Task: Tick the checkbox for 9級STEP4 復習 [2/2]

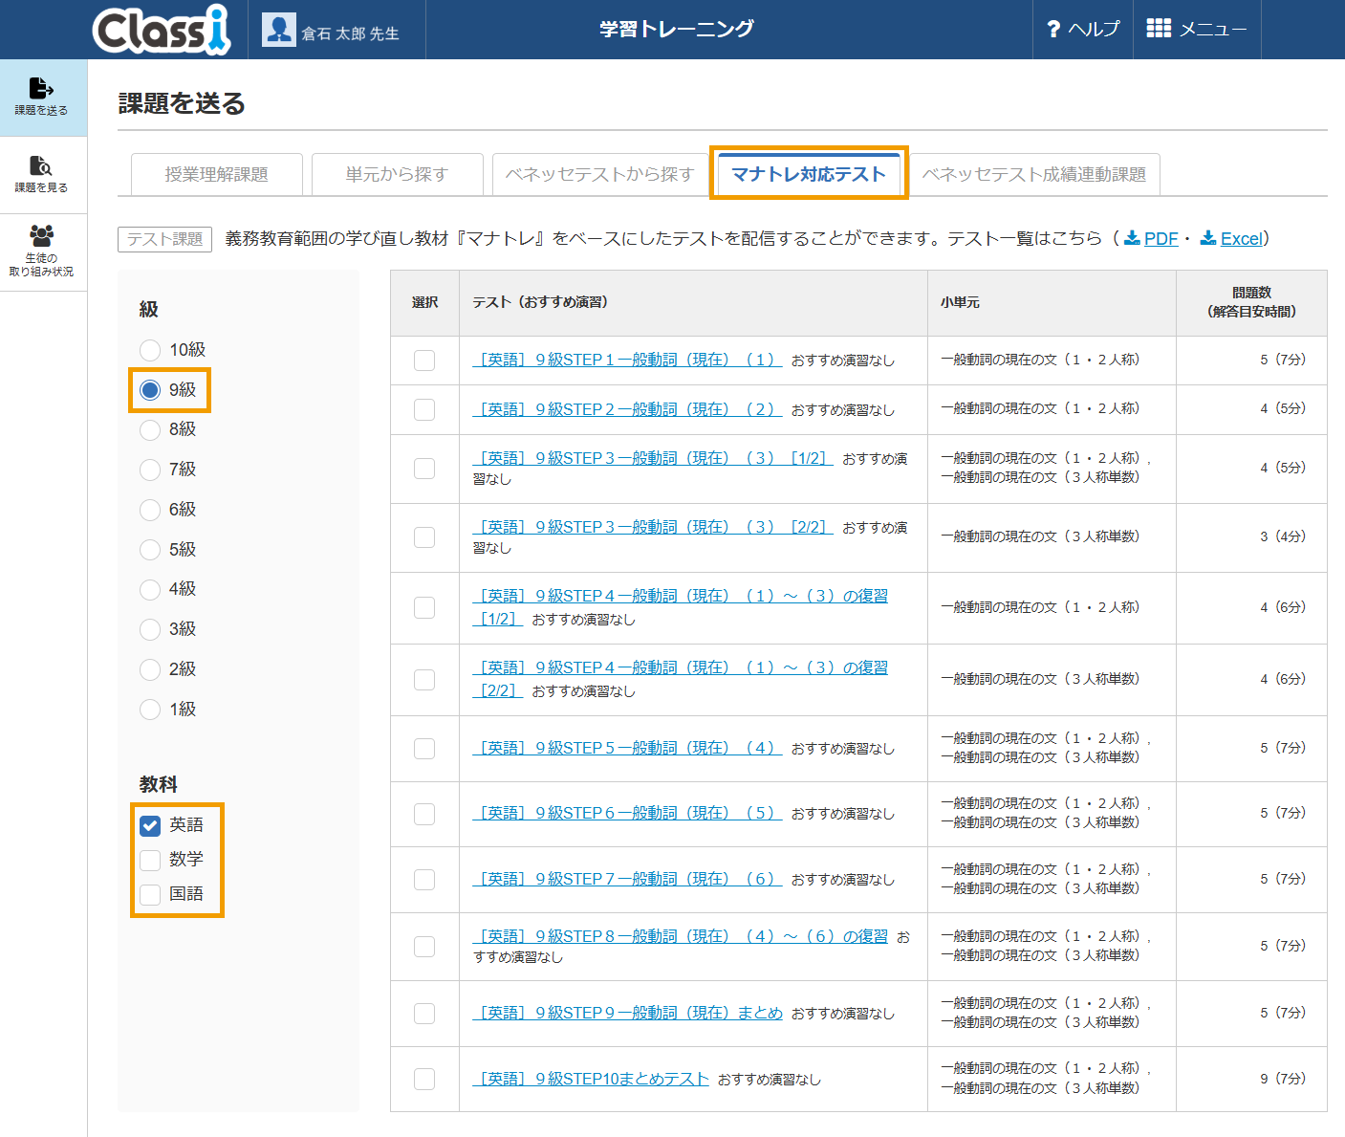Action: [424, 679]
